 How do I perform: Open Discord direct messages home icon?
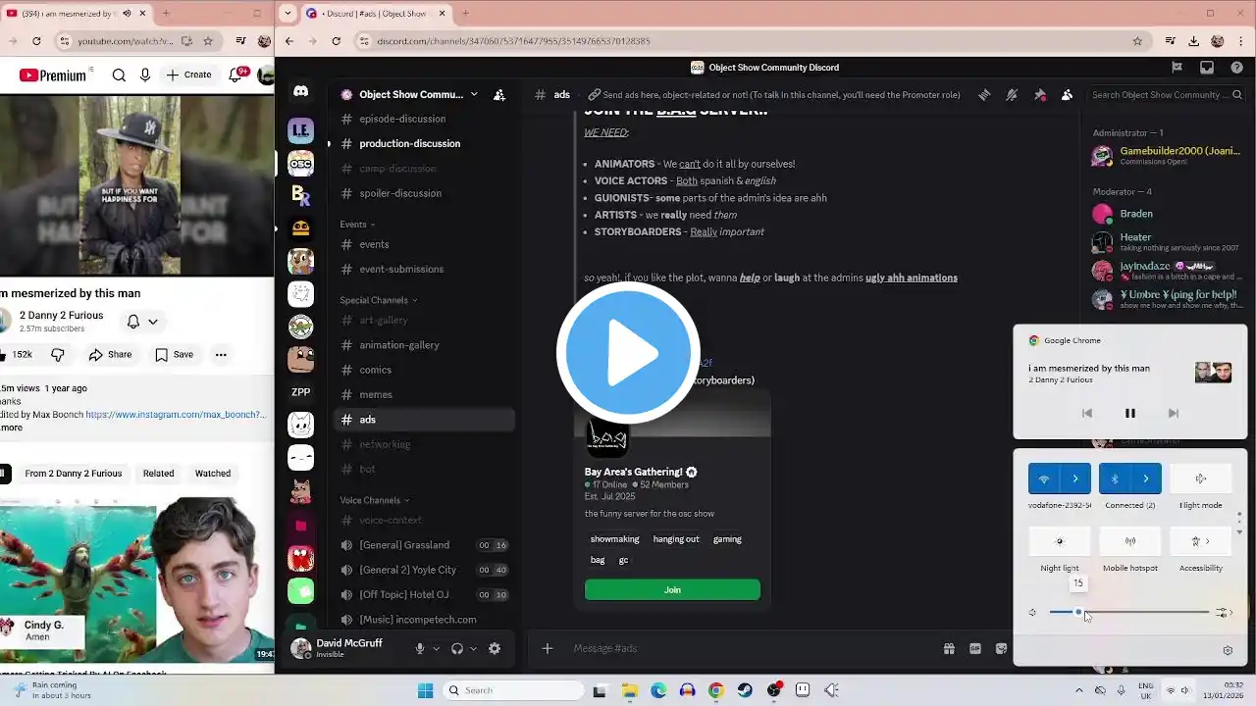point(300,91)
